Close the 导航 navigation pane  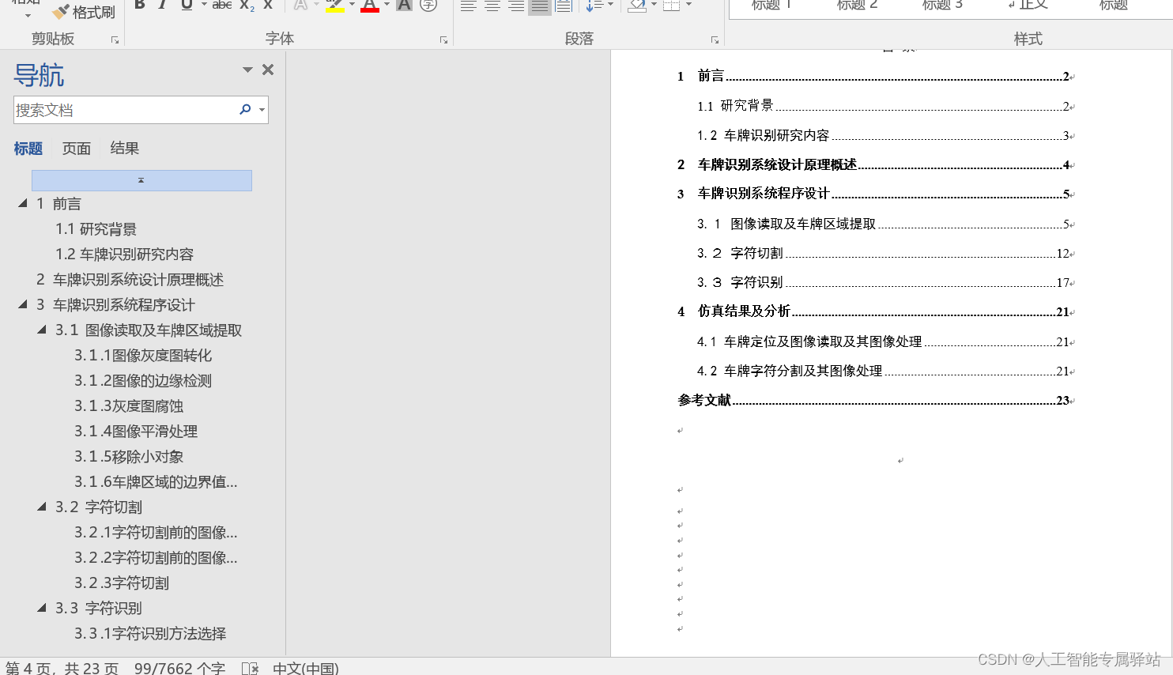[268, 70]
